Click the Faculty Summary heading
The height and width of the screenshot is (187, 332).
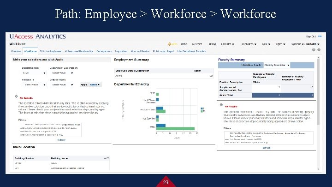pos(231,60)
